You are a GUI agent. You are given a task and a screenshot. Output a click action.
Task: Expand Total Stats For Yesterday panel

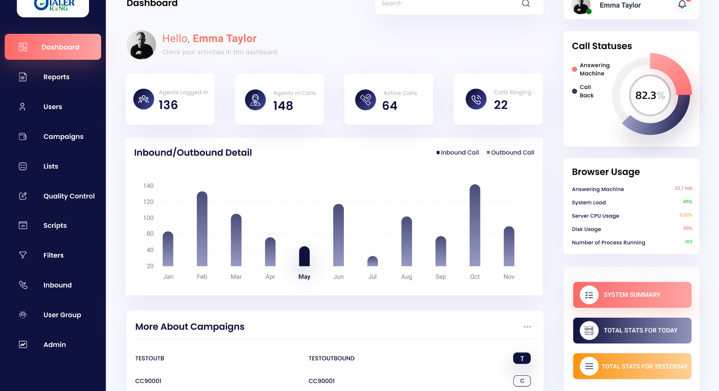pyautogui.click(x=632, y=366)
